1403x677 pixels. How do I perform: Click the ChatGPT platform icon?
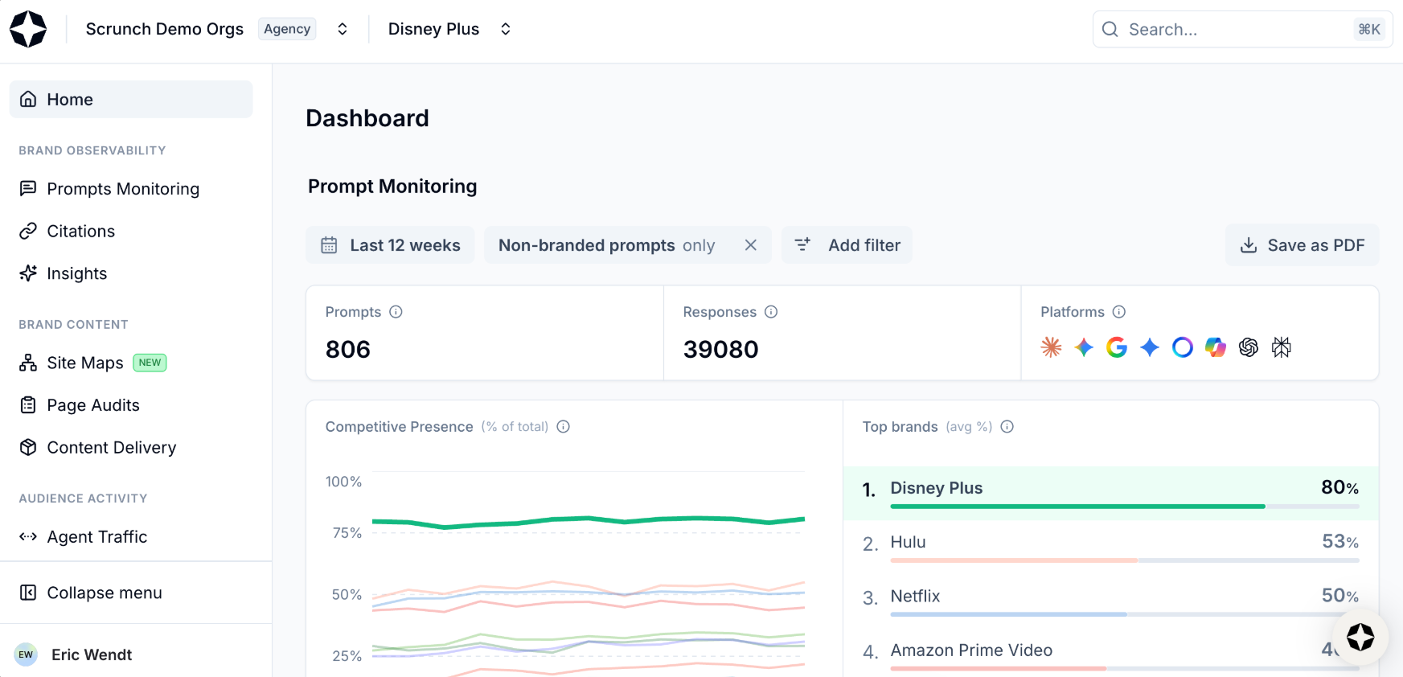pyautogui.click(x=1249, y=347)
